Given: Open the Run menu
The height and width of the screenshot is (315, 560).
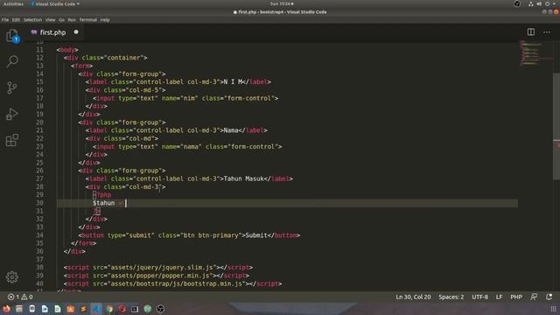Looking at the screenshot, I should 72,19.
